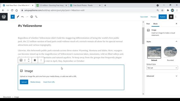180x101 pixels.
Task: Open the post Preview
Action: pyautogui.click(x=154, y=17)
